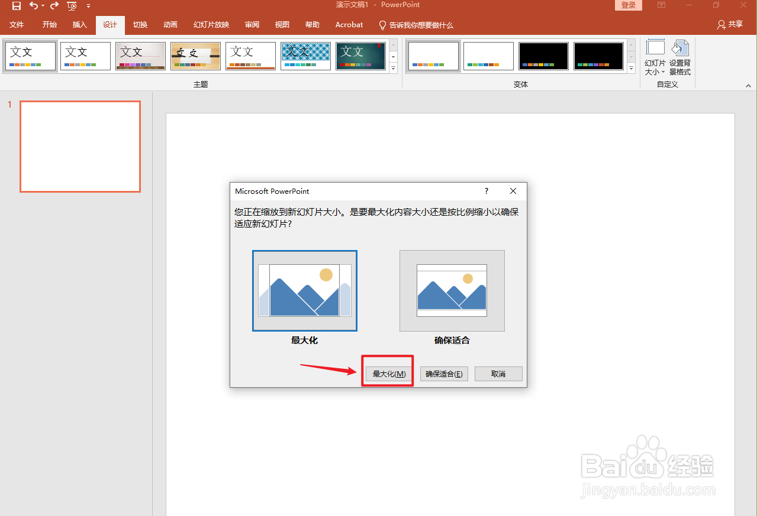This screenshot has height=516, width=757.
Task: Click the 确保适合(E) button
Action: click(x=444, y=374)
